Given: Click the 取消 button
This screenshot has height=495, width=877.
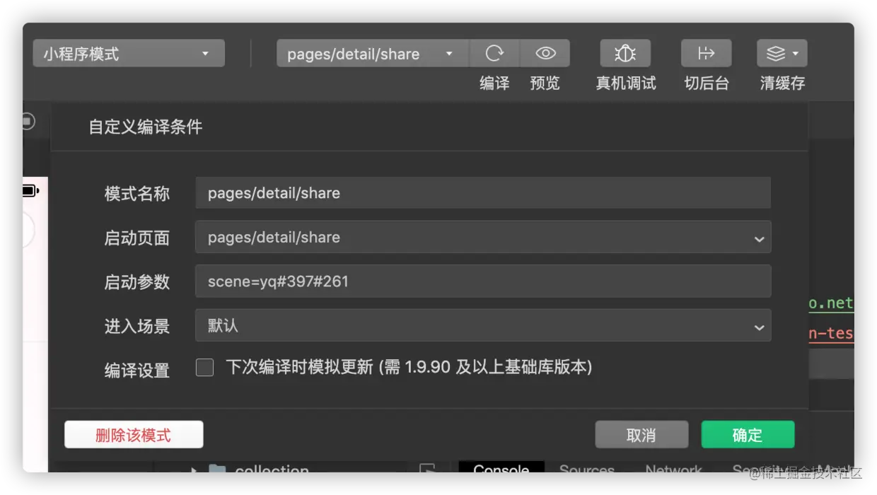Looking at the screenshot, I should pos(641,435).
